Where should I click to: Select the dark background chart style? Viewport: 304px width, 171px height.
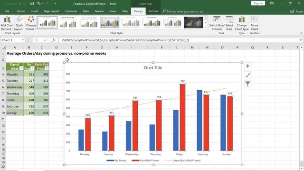coord(193,22)
